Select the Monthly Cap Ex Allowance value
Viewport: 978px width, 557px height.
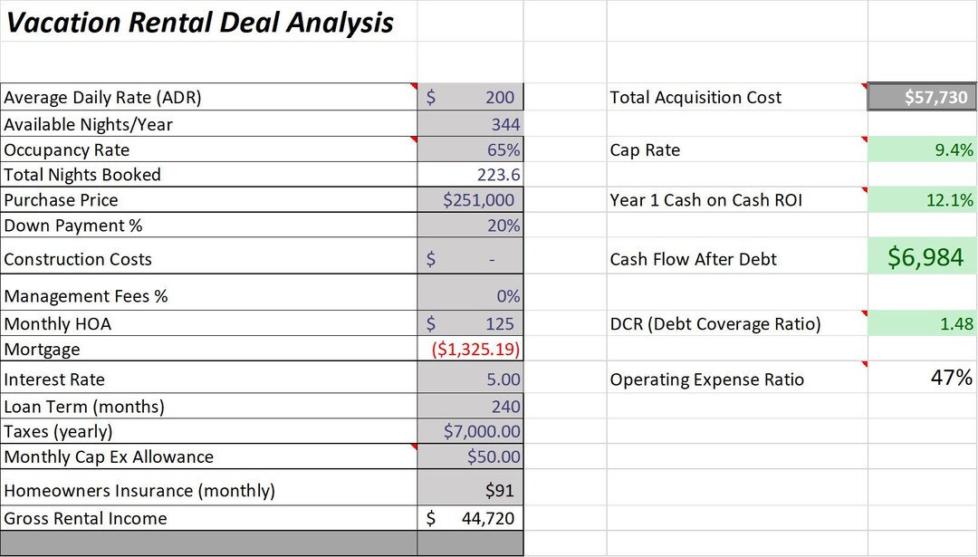(470, 456)
